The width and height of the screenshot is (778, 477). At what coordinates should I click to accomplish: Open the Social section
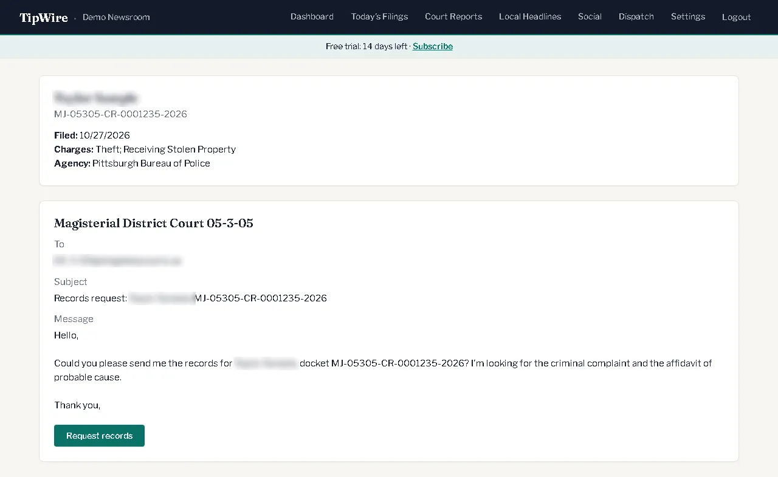coord(590,17)
